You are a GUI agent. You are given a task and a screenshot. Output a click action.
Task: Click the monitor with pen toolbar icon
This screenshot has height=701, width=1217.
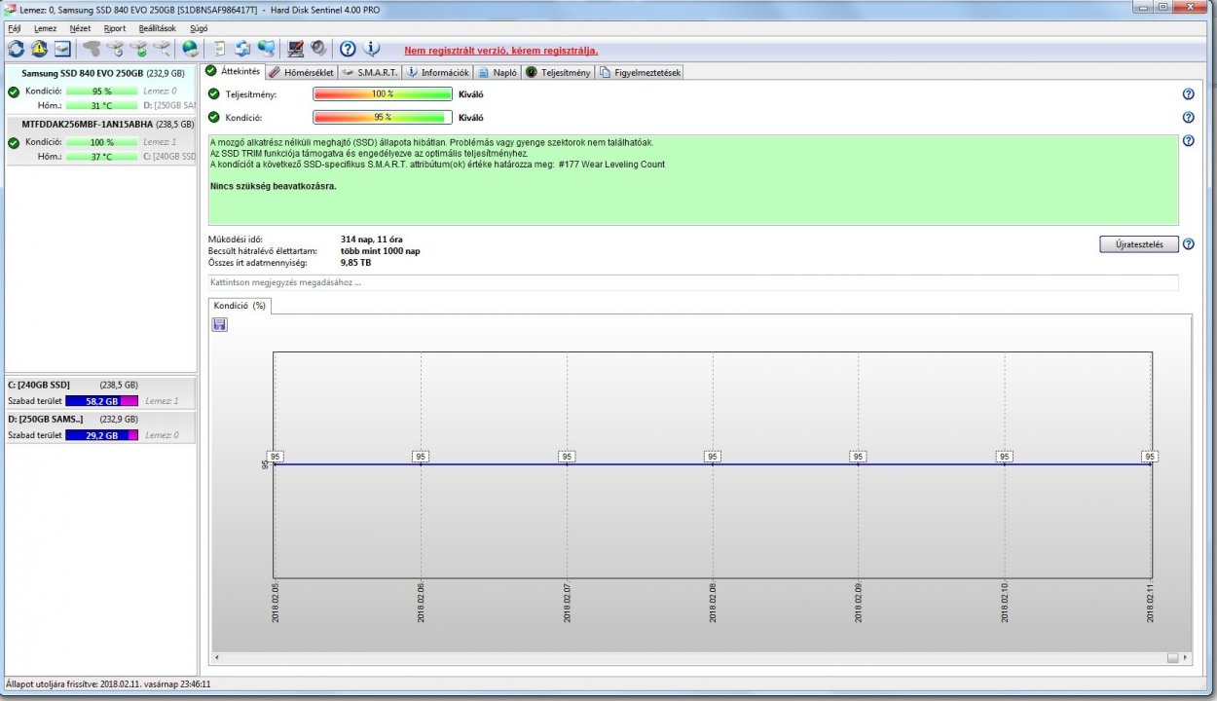(295, 49)
